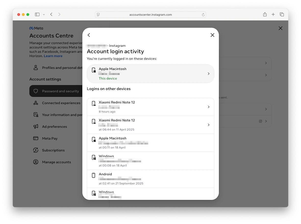Reload the page with the refresh icon

point(203,15)
